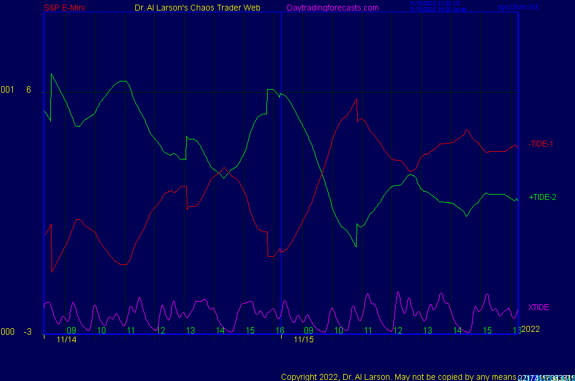Click the spcctom.txt file label
Screen dimensions: 575x381
[518, 7]
